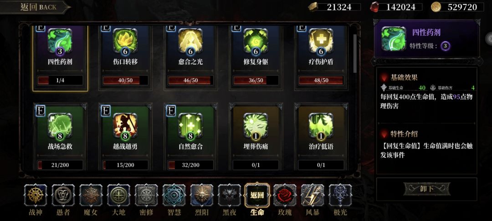Pick the 疗伤护盾 shield trait

(321, 40)
